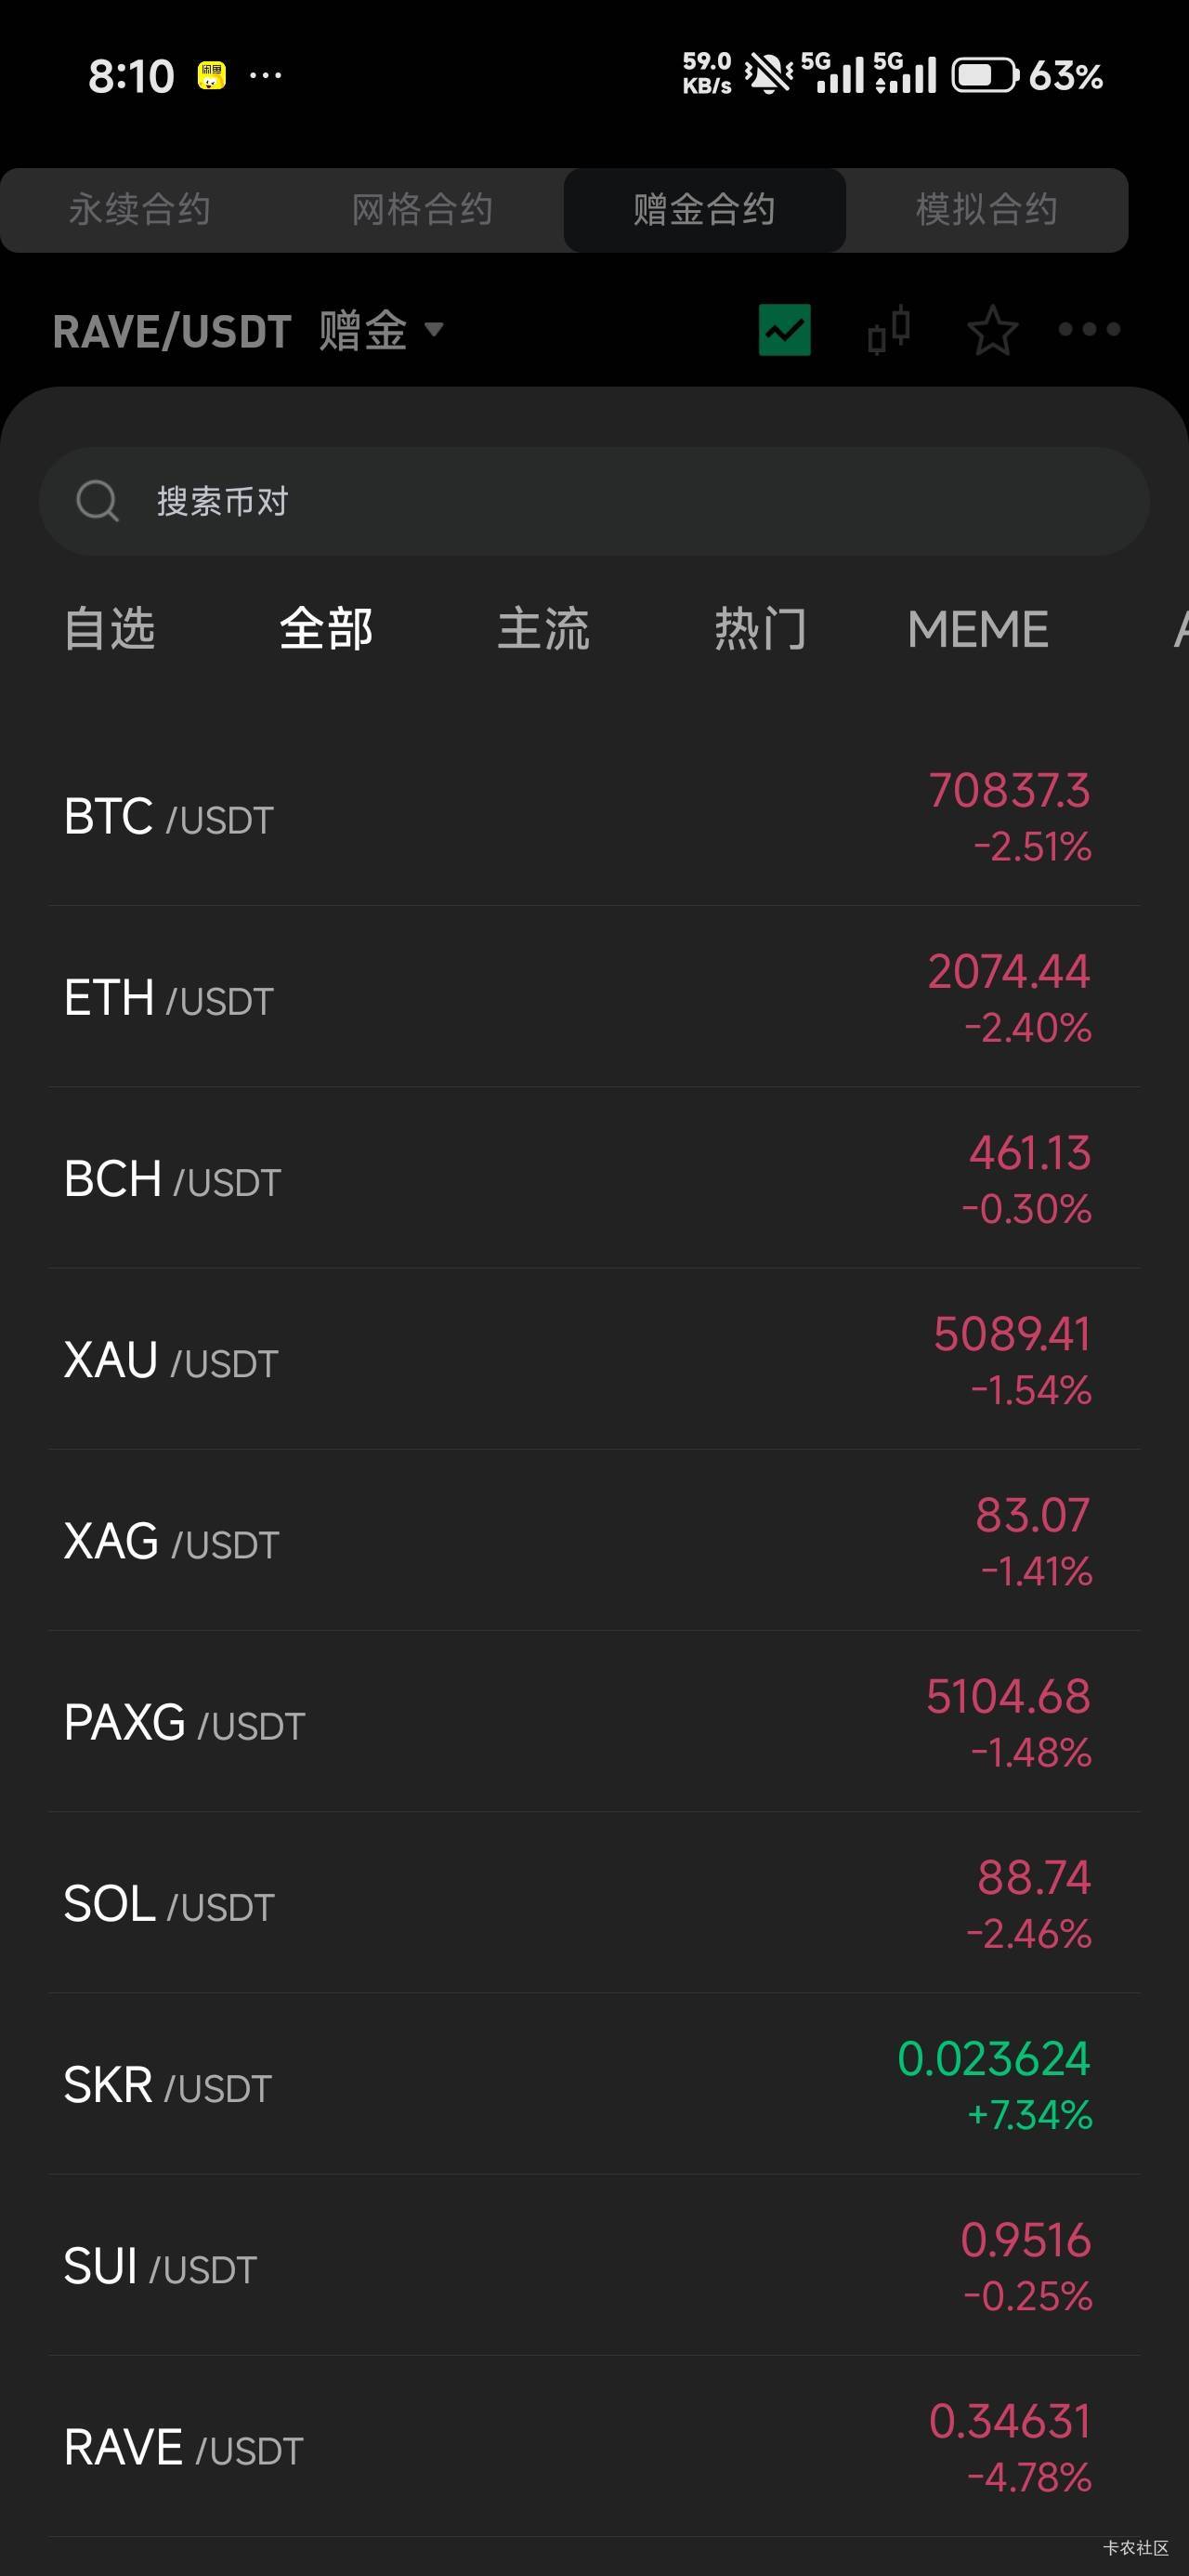Switch to 网格合约 tab
This screenshot has width=1189, height=2576.
pyautogui.click(x=422, y=210)
